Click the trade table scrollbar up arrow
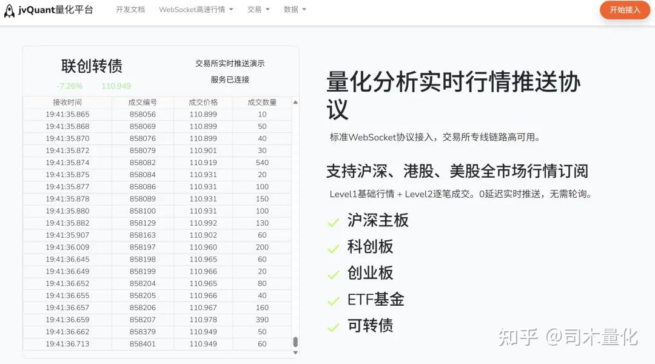 295,101
